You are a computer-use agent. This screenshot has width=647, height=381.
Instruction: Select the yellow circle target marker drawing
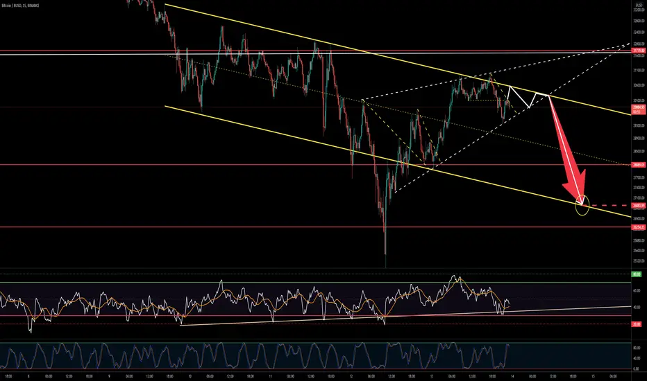[582, 205]
